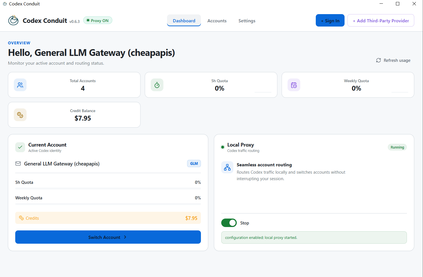The width and height of the screenshot is (423, 277).
Task: Switch to the Accounts tab
Action: click(217, 21)
